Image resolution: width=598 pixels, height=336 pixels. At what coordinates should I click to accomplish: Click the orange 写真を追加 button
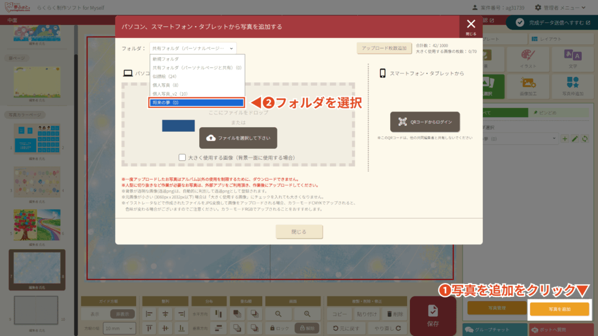point(559,309)
